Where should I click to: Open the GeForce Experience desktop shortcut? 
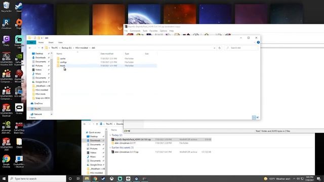19,59
